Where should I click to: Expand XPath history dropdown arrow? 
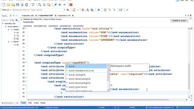64,10
